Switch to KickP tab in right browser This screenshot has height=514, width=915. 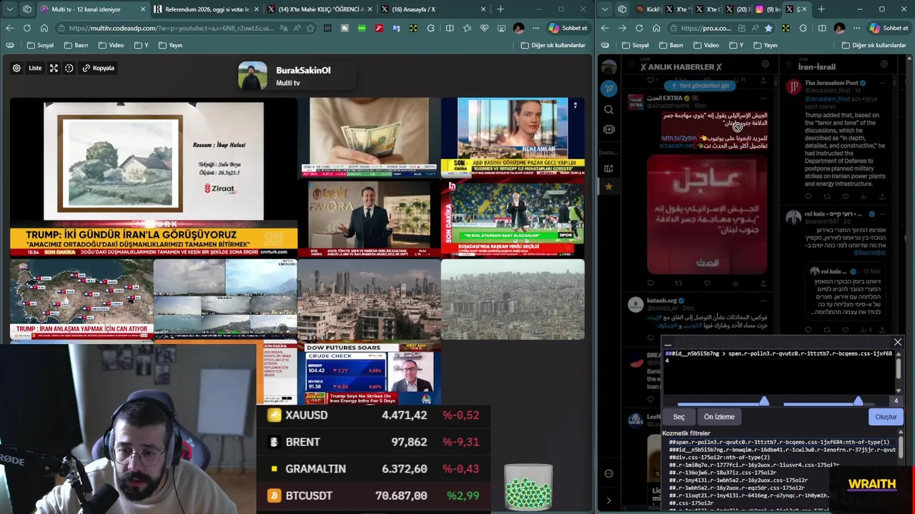click(649, 9)
